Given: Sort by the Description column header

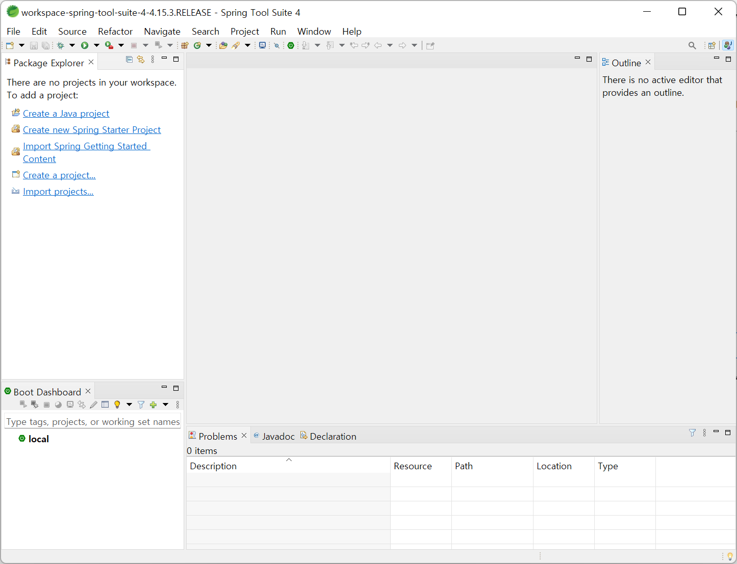Looking at the screenshot, I should click(288, 466).
